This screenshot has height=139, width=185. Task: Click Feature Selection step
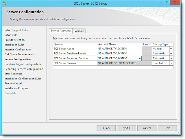click(x=15, y=40)
